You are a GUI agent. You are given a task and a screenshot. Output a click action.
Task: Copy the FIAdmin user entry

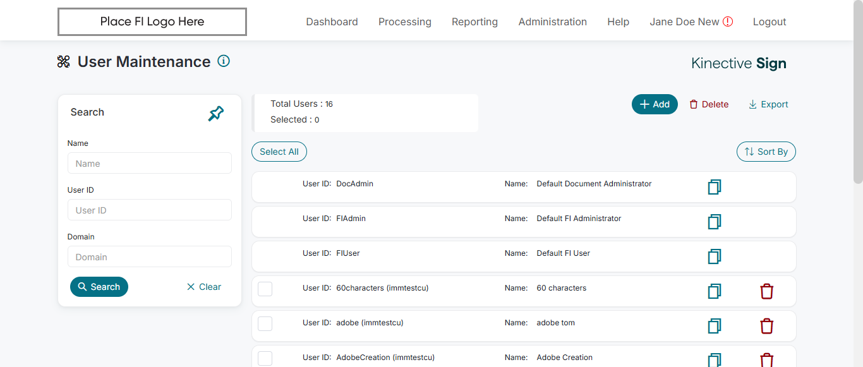tap(715, 222)
